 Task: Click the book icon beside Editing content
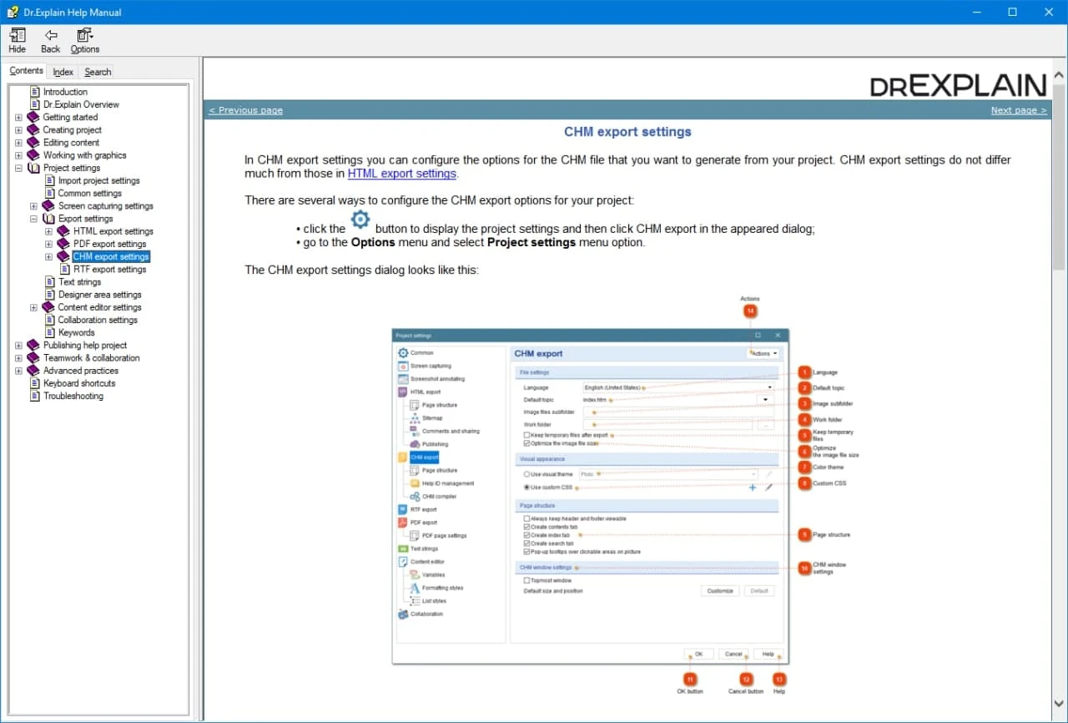tap(33, 143)
